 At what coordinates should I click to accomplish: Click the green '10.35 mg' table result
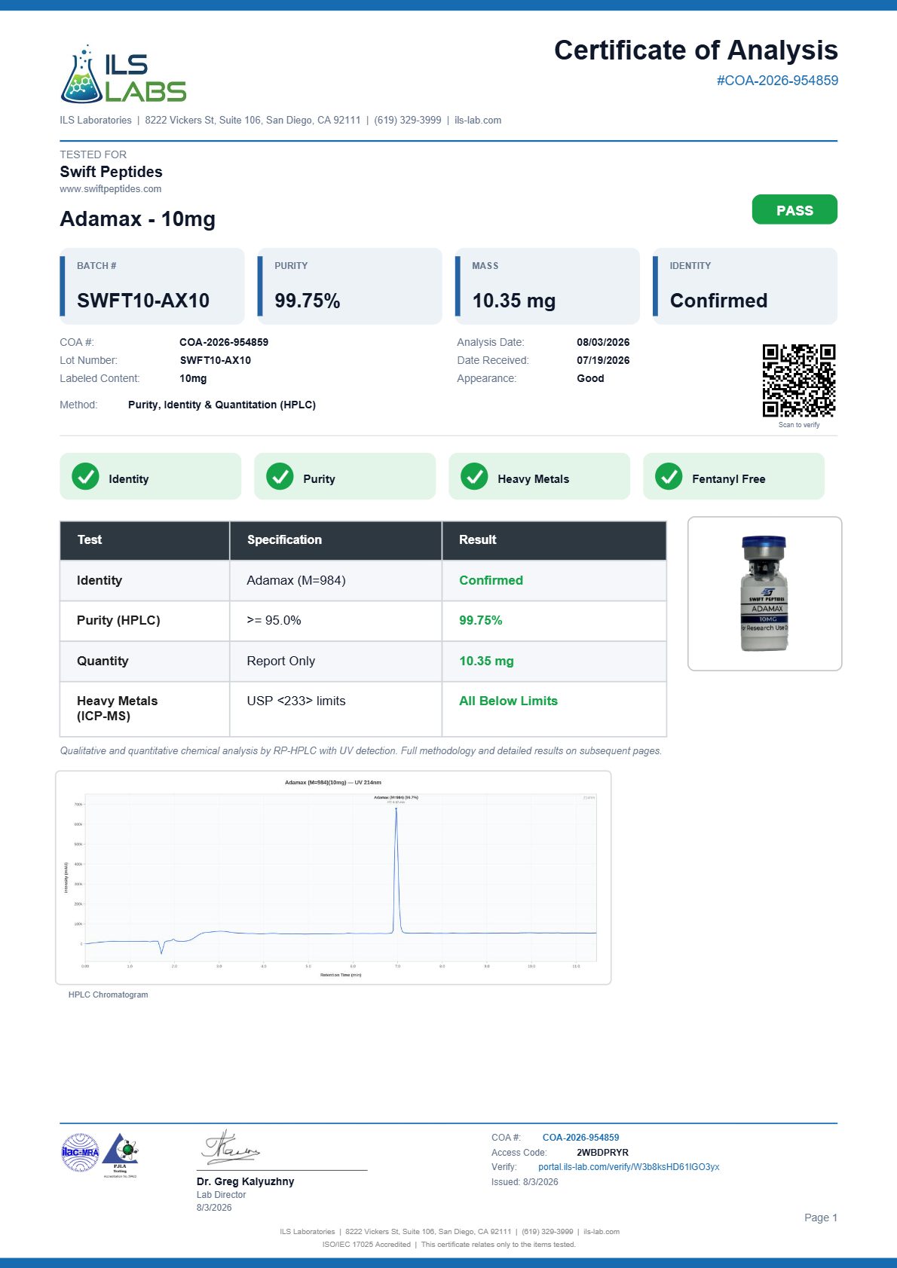486,661
